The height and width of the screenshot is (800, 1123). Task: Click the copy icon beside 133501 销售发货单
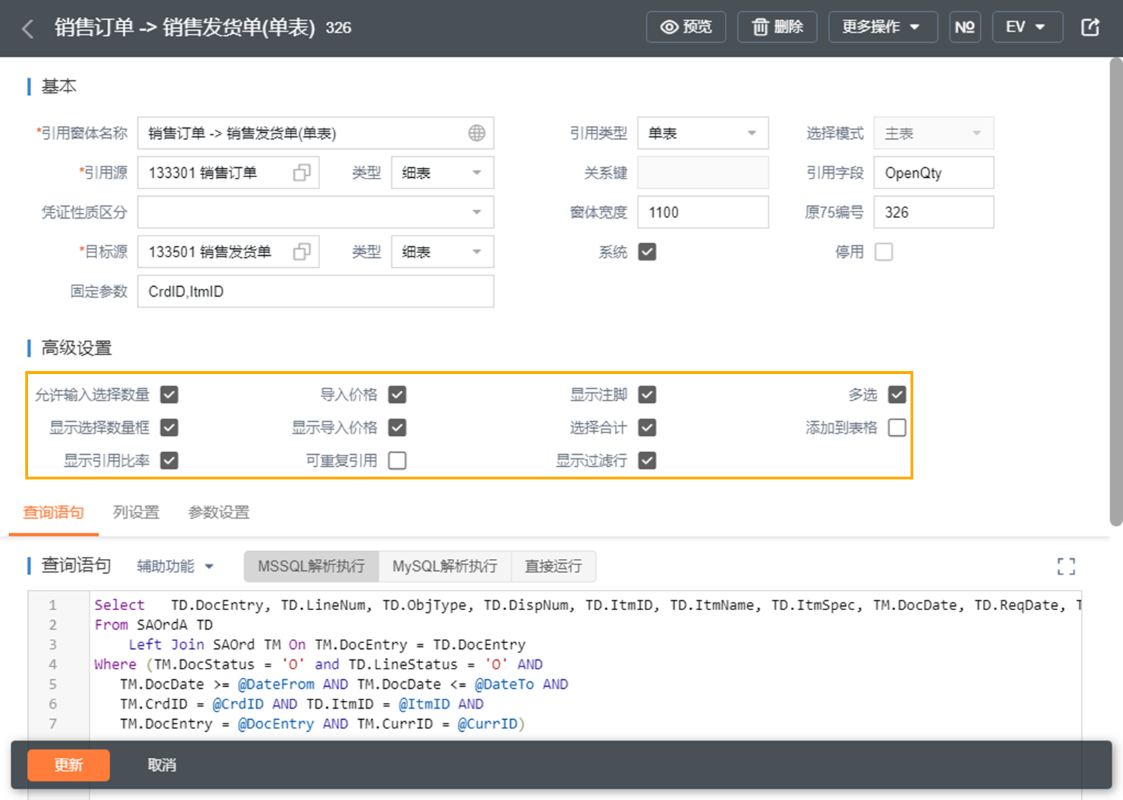302,252
